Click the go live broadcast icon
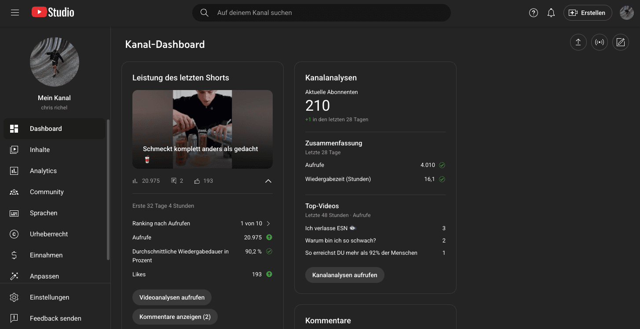The width and height of the screenshot is (640, 329). point(600,42)
